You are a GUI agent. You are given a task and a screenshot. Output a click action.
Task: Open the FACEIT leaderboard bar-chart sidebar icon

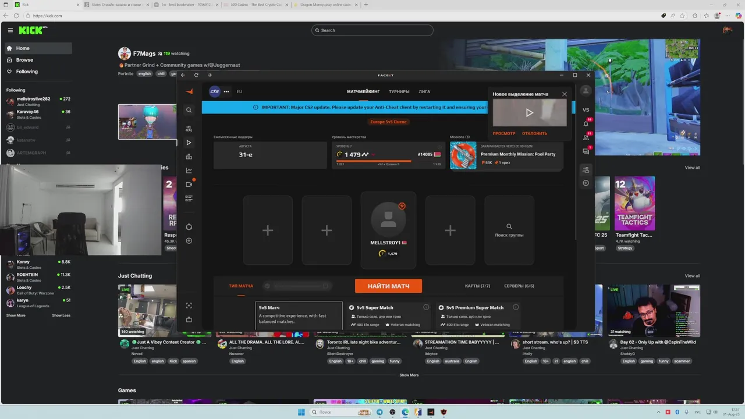[x=189, y=157]
